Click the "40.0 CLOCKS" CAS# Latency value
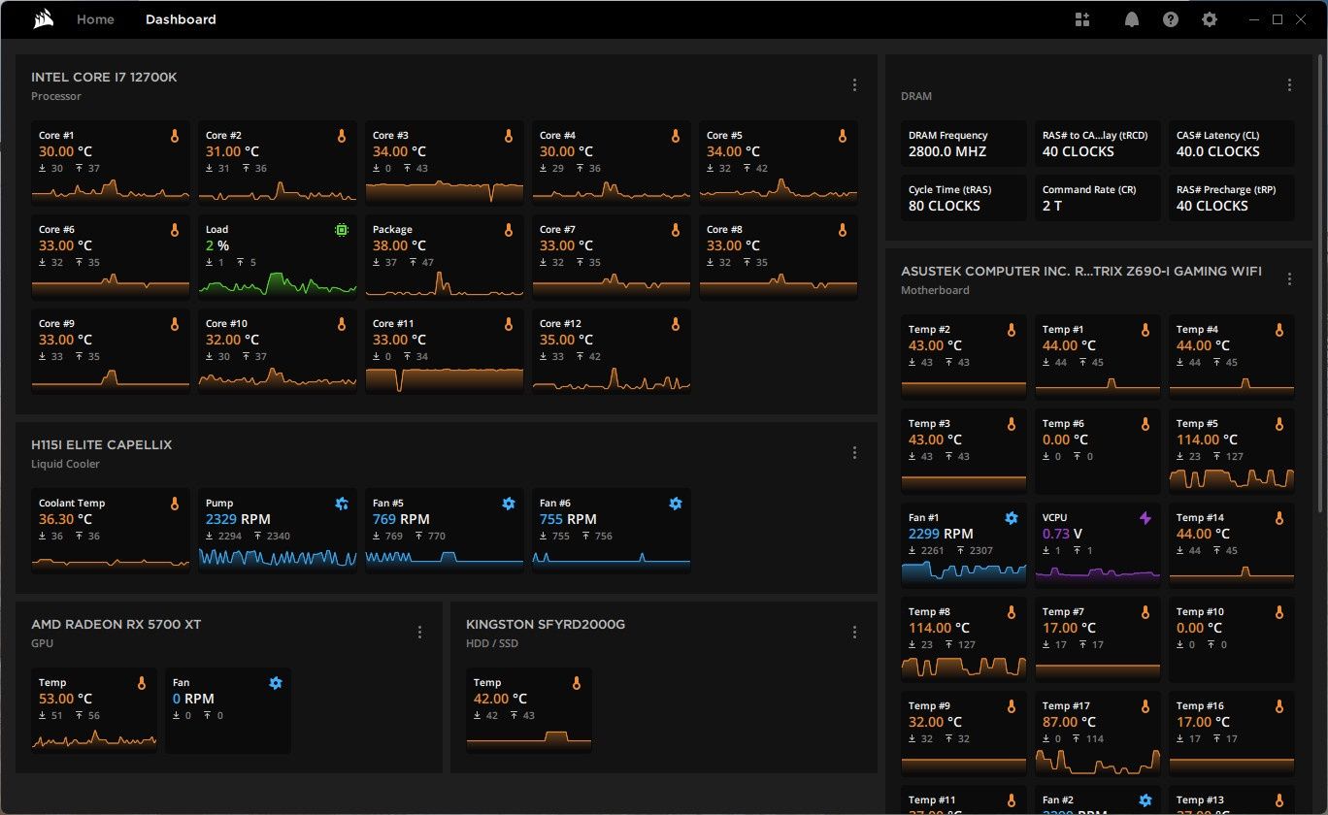1328x815 pixels. tap(1218, 151)
